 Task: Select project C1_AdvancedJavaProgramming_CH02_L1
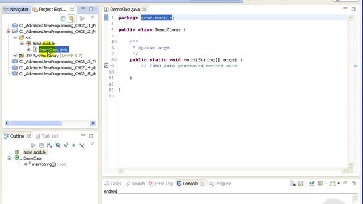click(57, 25)
